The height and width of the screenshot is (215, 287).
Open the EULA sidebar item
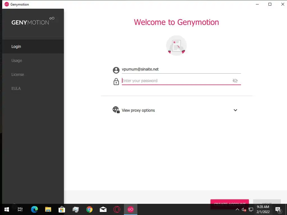(x=33, y=88)
